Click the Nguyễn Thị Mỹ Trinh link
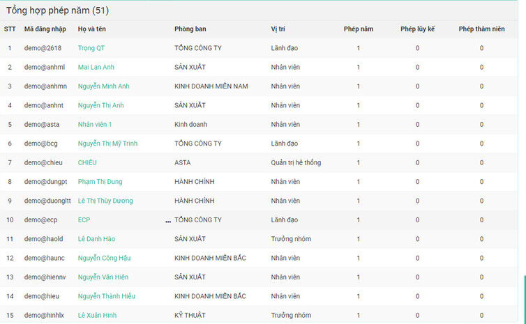The height and width of the screenshot is (324, 526). pyautogui.click(x=107, y=144)
